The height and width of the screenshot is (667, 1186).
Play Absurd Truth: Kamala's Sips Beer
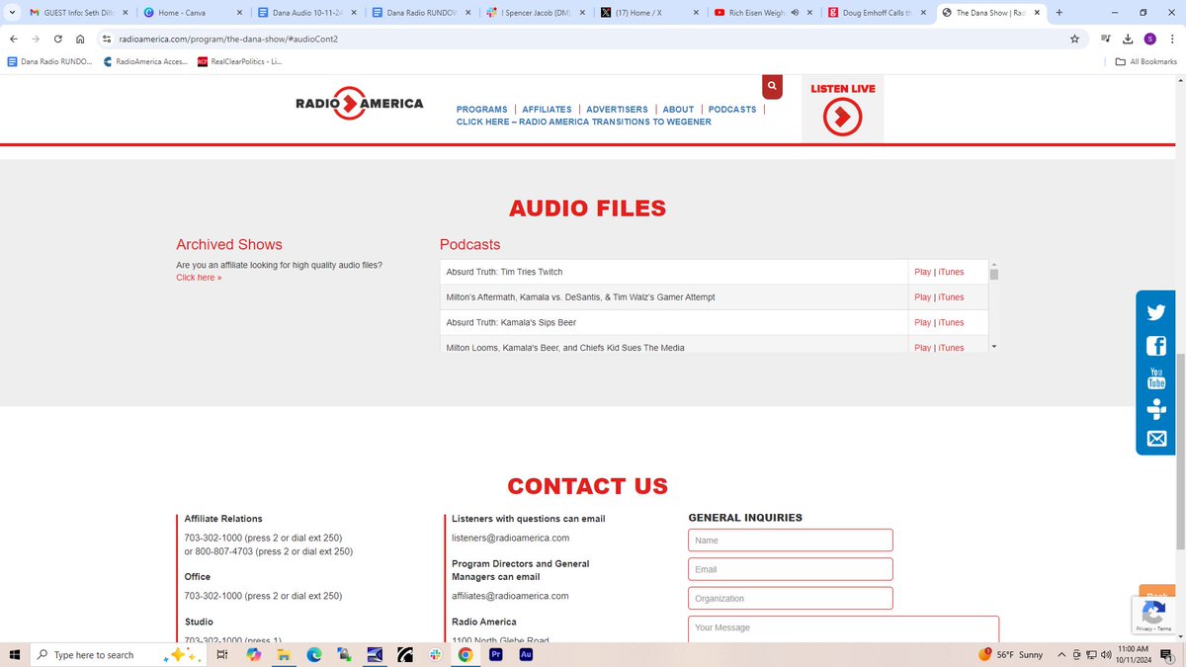[x=922, y=323]
